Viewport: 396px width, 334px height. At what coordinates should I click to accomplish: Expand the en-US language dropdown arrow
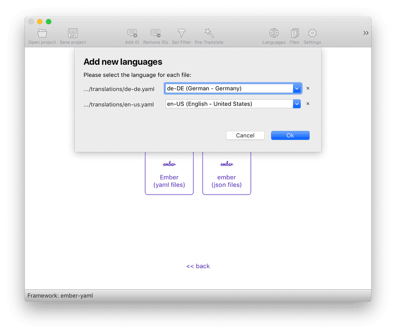[297, 104]
